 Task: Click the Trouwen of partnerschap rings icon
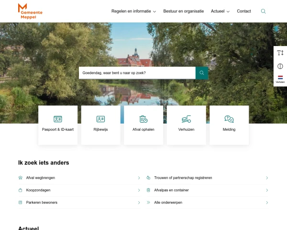[x=148, y=178]
